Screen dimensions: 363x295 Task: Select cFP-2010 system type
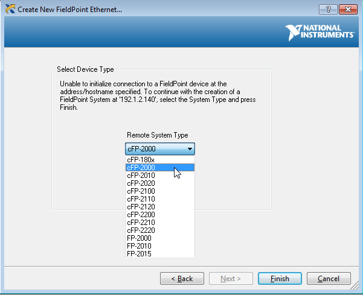click(x=160, y=175)
